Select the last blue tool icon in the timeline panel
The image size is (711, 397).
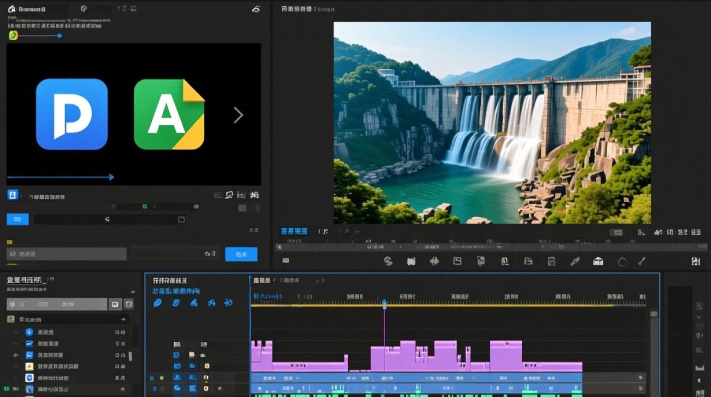(x=228, y=303)
